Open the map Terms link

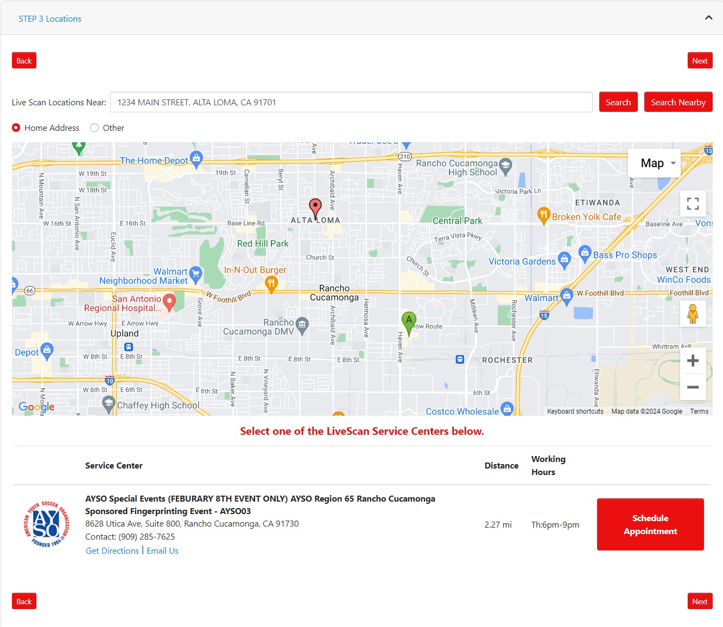coord(699,411)
